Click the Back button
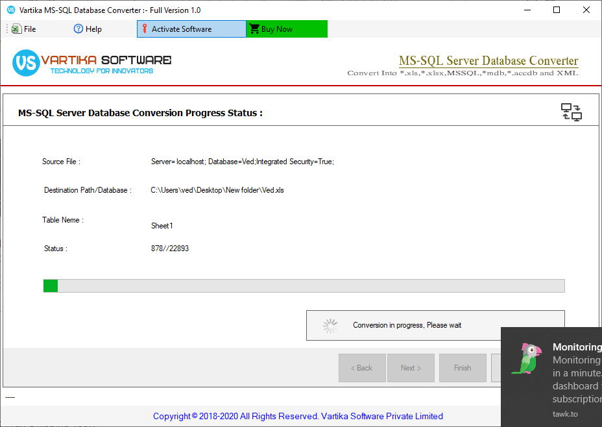602x427 pixels. coord(362,368)
